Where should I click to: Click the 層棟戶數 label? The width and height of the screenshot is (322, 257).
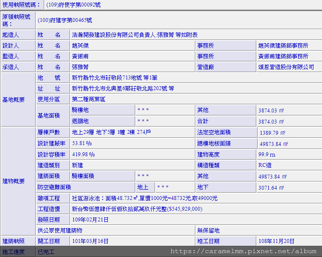[49, 132]
